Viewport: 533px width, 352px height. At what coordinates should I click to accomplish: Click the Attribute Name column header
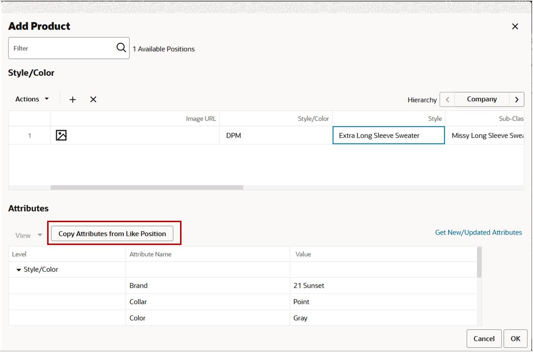208,254
